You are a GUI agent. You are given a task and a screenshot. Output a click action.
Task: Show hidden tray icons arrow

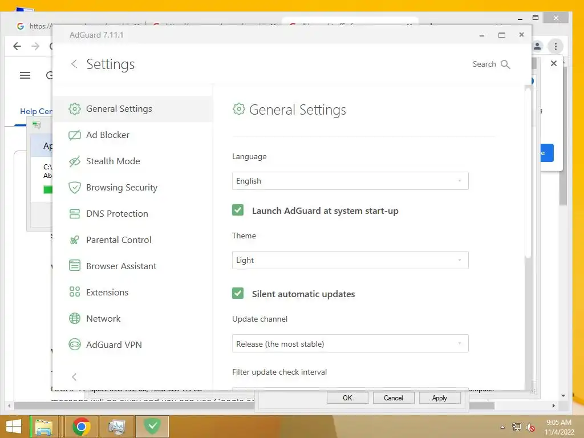click(x=502, y=427)
